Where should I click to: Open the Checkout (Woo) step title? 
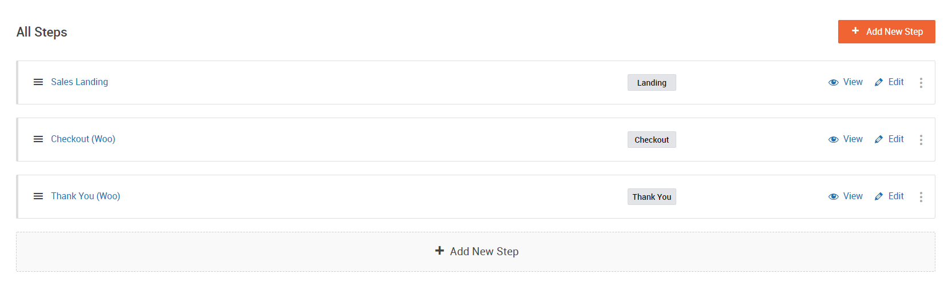[x=83, y=139]
